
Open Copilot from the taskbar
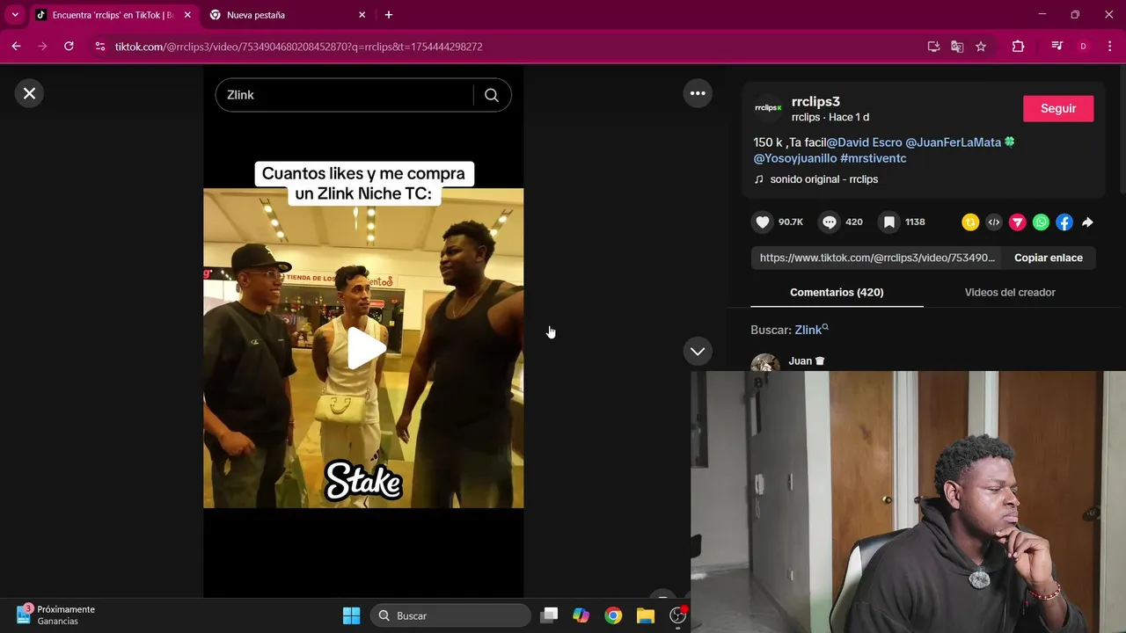(x=581, y=615)
